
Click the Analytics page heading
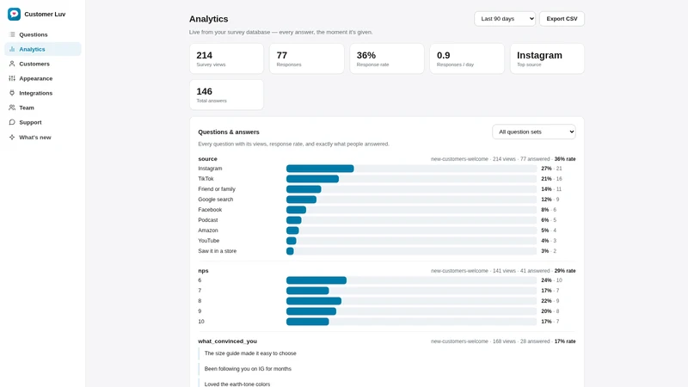[208, 19]
